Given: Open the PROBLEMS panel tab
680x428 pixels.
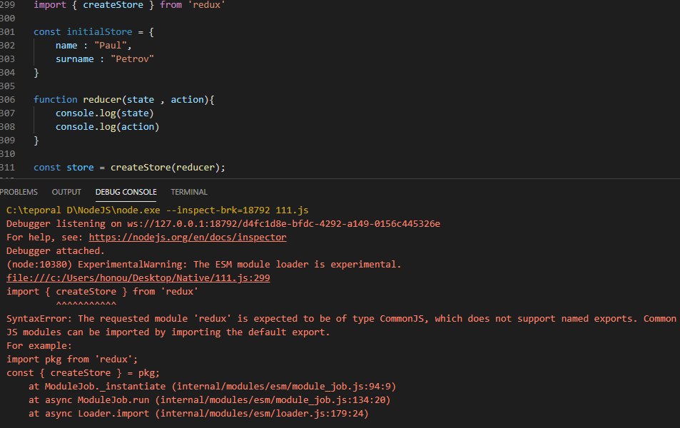Looking at the screenshot, I should pyautogui.click(x=19, y=192).
